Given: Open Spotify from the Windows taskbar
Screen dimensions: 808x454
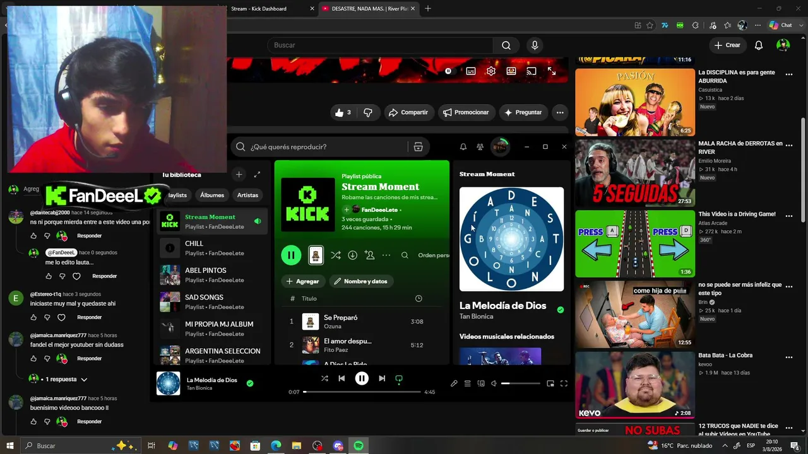Looking at the screenshot, I should pyautogui.click(x=359, y=446).
